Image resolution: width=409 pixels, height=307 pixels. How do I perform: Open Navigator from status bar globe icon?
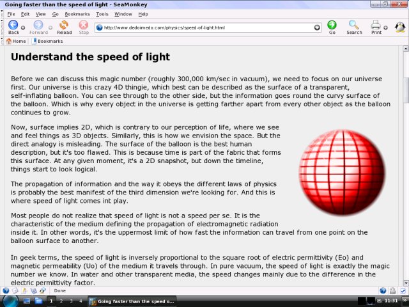point(6,290)
